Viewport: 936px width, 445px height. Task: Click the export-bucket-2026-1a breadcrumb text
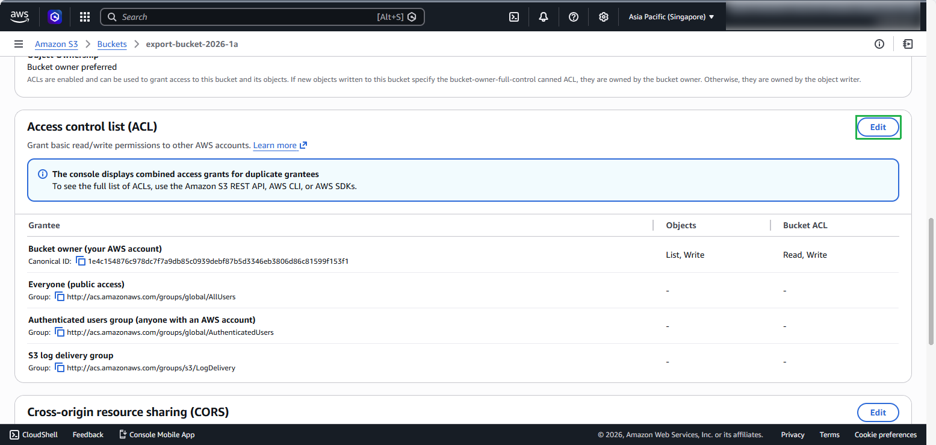(x=192, y=44)
